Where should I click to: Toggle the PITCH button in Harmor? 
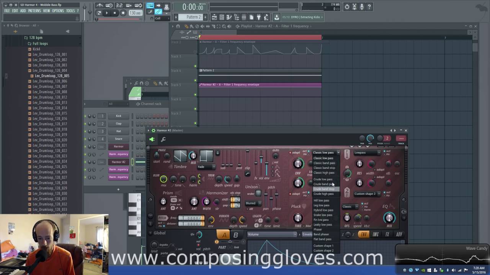163,218
